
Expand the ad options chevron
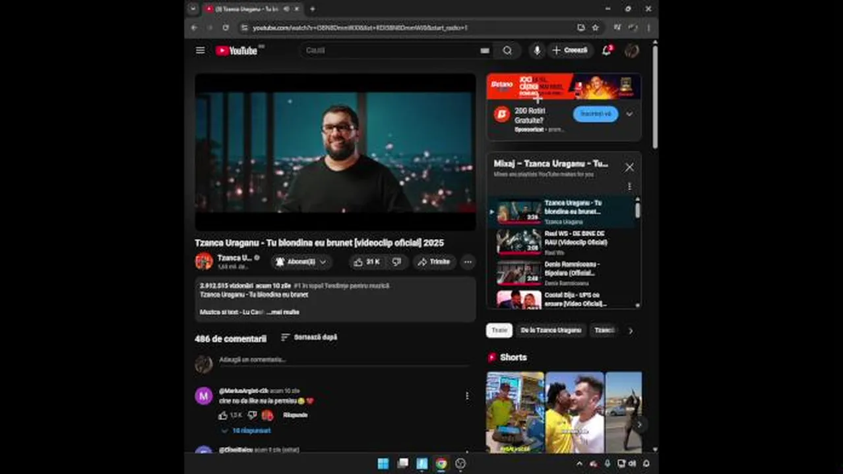pos(629,114)
